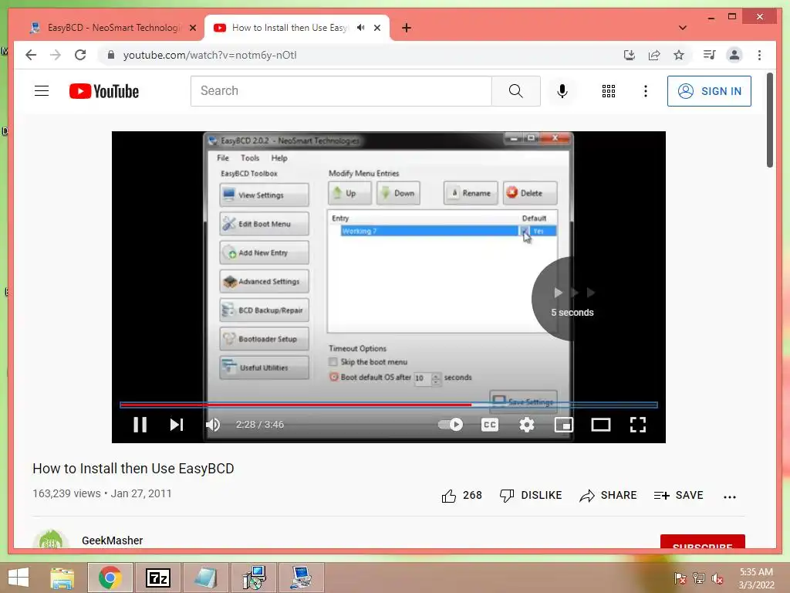
Task: Open the network tray icon
Action: tap(699, 578)
